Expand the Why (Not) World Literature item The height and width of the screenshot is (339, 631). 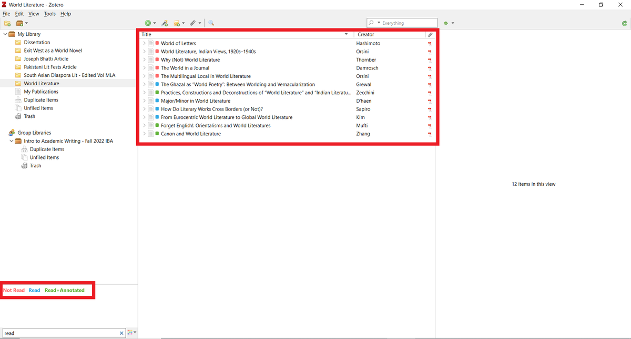[x=144, y=60]
